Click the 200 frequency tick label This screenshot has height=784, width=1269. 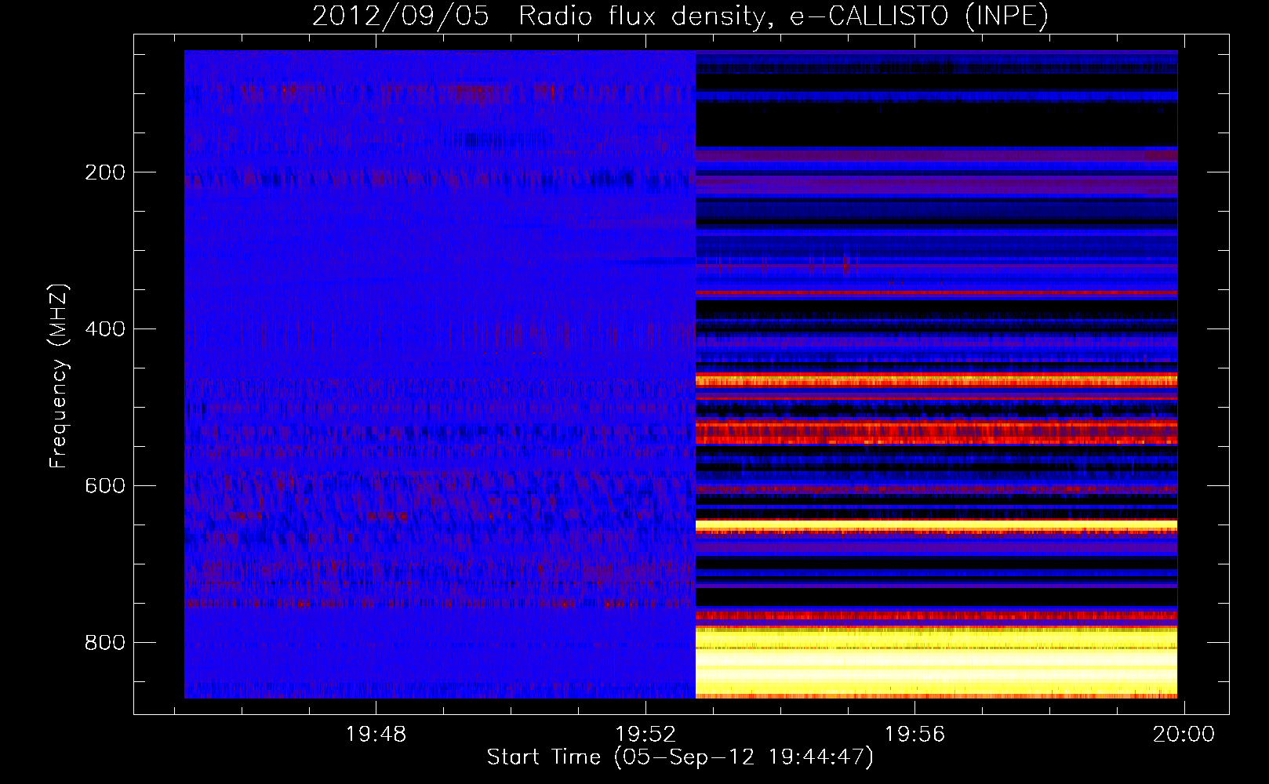[105, 172]
